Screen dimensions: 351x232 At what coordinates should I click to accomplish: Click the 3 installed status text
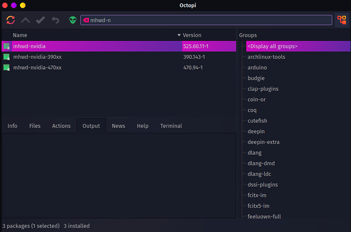(x=76, y=226)
